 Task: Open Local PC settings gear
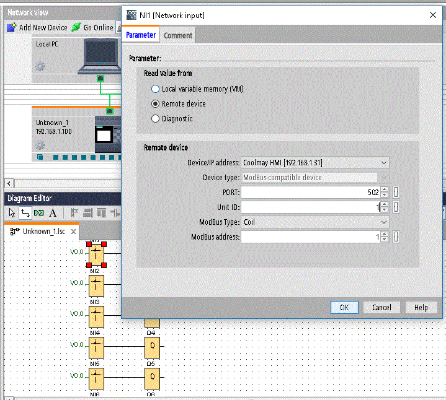coord(40,67)
